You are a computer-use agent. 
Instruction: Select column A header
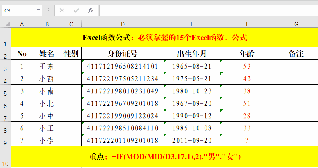(22, 24)
